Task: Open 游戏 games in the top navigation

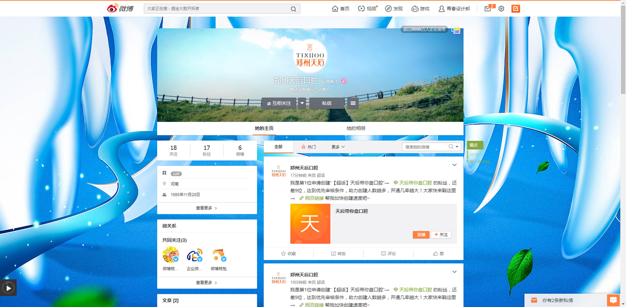Action: 421,9
